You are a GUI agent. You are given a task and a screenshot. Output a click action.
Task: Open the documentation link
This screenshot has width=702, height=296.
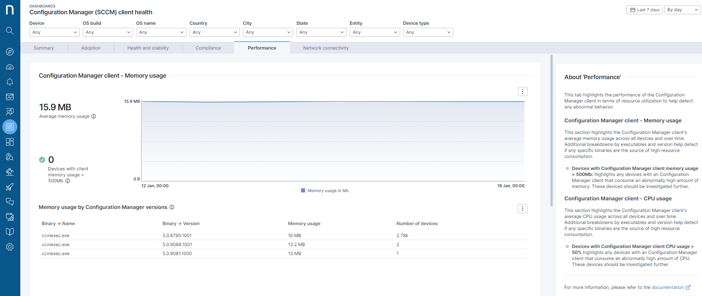(667, 287)
